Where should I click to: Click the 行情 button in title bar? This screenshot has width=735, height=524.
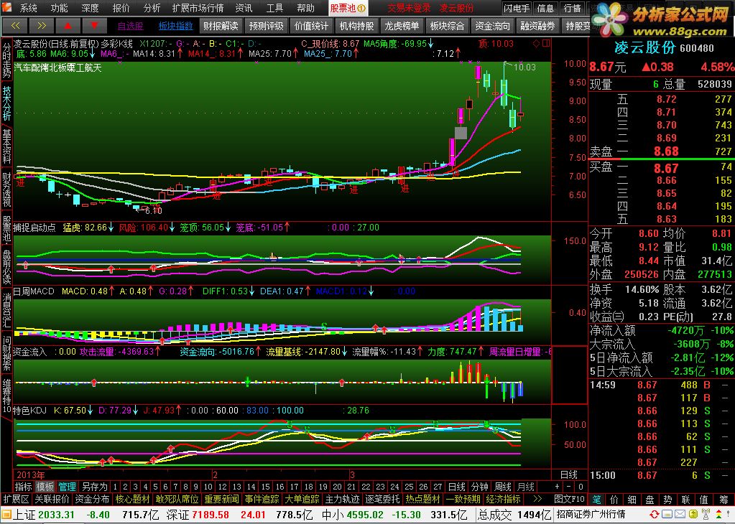pos(573,8)
